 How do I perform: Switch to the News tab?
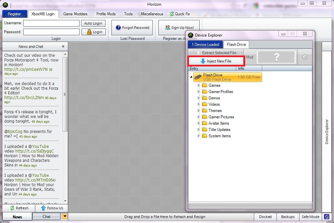pos(17,217)
